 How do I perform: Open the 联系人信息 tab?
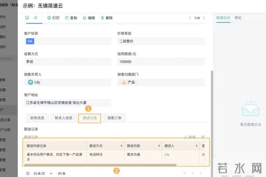[63, 118]
